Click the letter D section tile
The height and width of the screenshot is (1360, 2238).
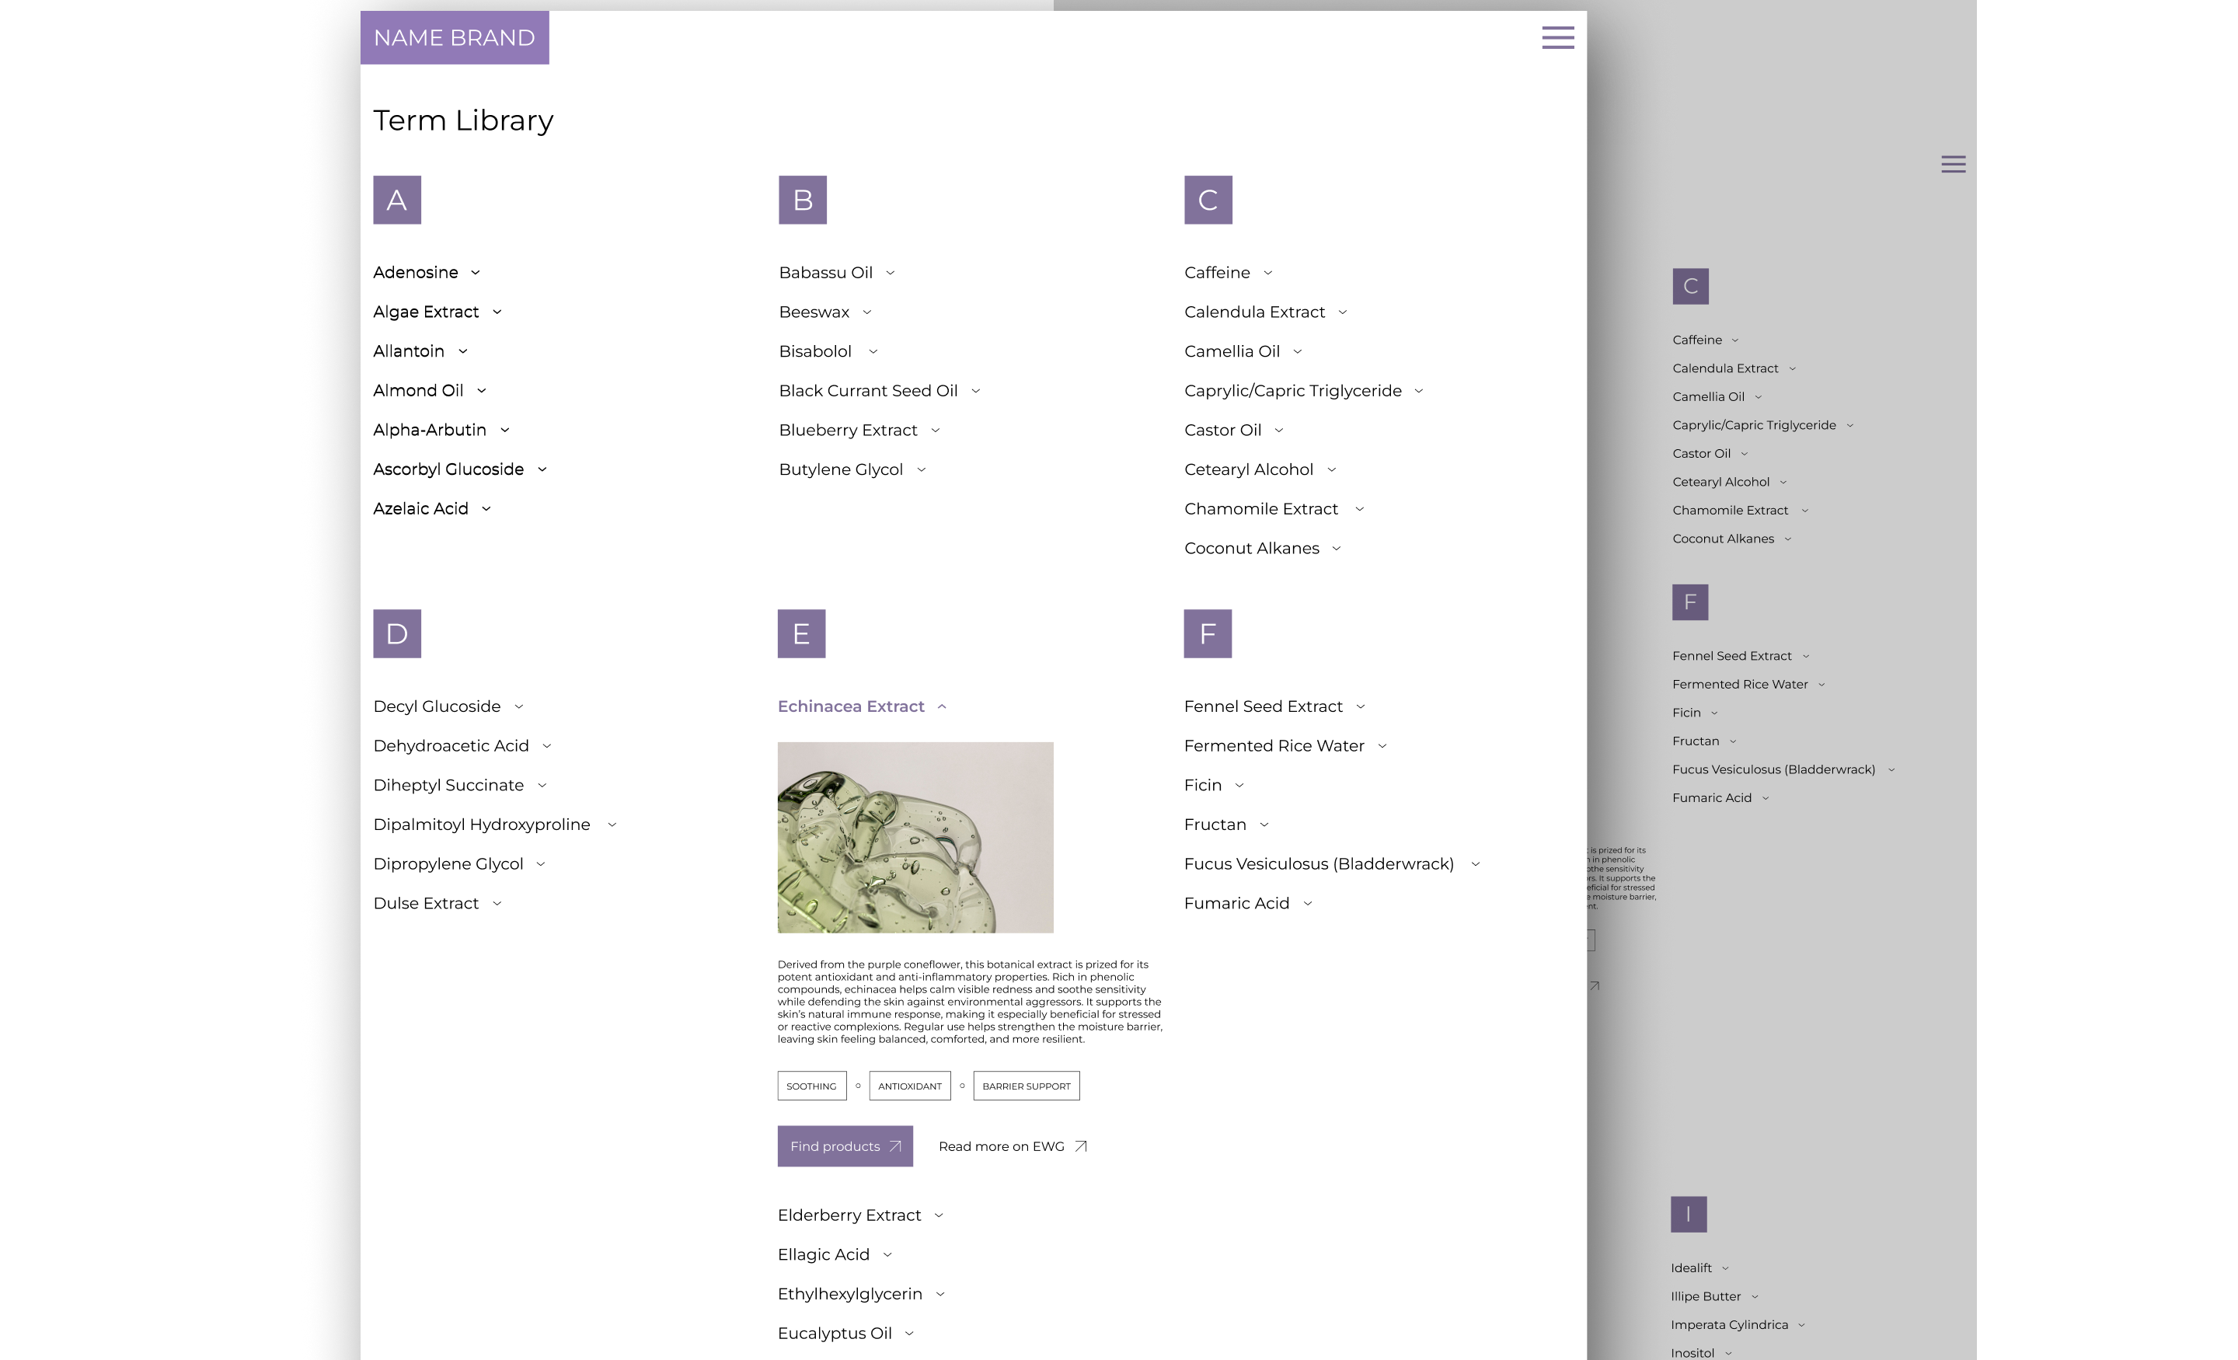pos(397,633)
